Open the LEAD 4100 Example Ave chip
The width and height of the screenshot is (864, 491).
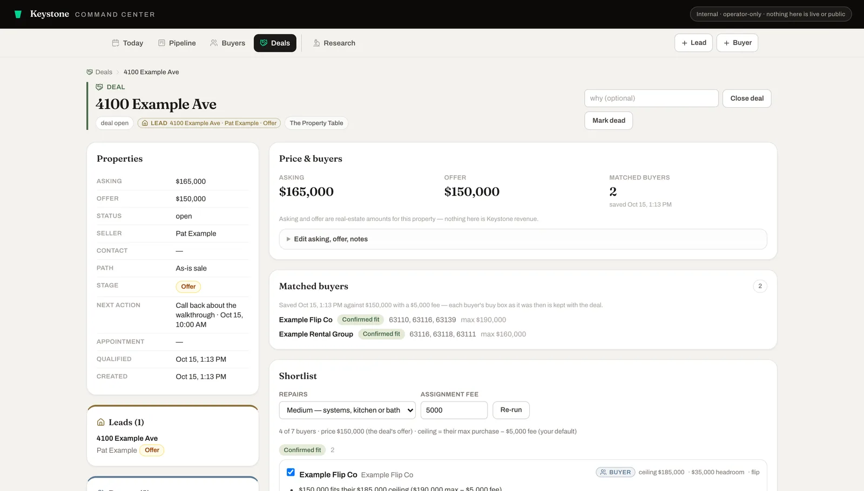pyautogui.click(x=210, y=123)
